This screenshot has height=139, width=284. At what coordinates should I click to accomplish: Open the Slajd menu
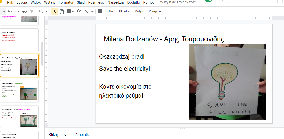tap(81, 2)
